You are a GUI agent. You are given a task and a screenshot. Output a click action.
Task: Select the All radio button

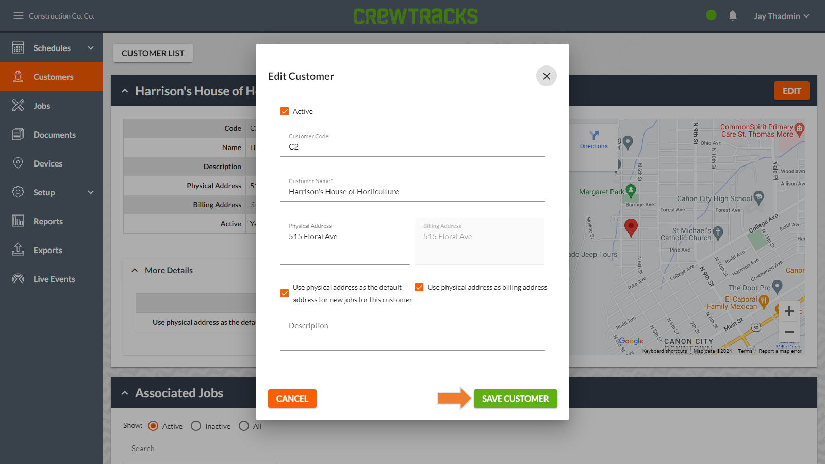(x=244, y=426)
